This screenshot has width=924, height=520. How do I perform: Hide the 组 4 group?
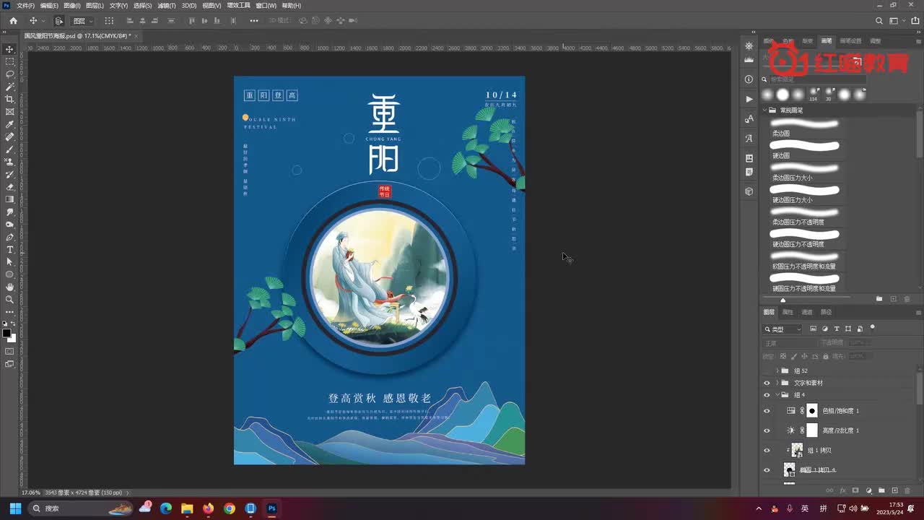point(767,395)
